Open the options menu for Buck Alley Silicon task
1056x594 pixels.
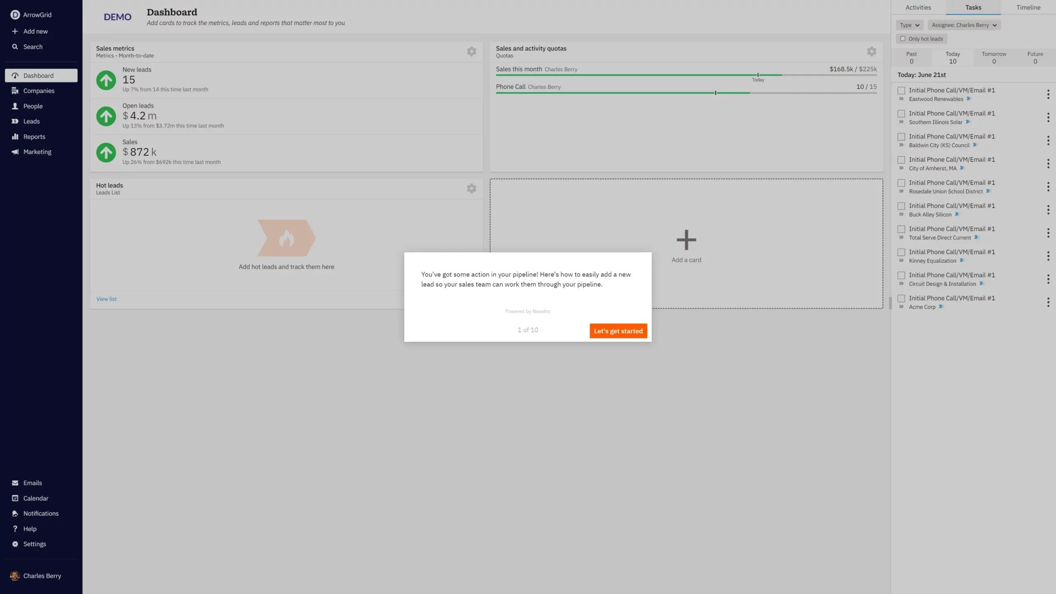pos(1049,210)
